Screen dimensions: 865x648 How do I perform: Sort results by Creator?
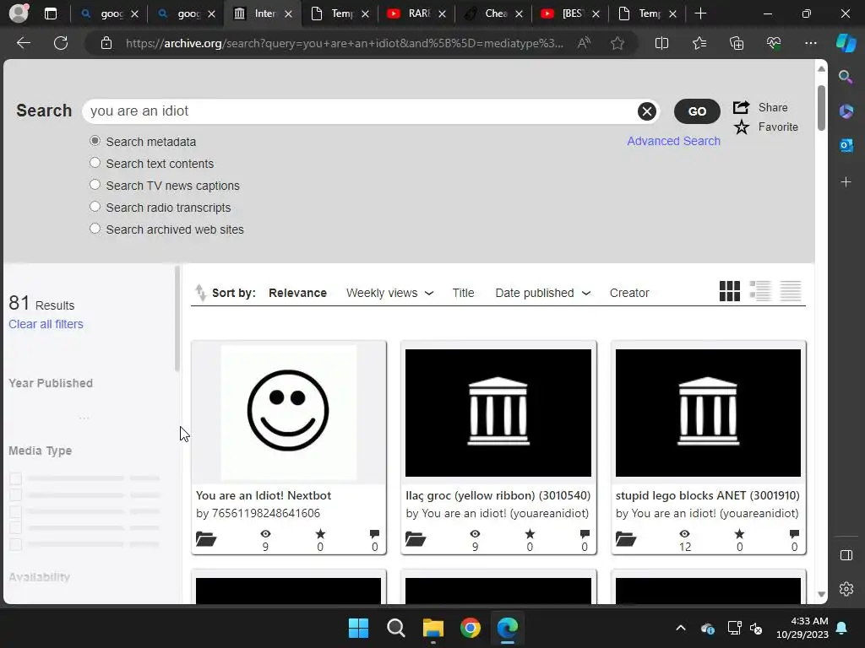[628, 293]
